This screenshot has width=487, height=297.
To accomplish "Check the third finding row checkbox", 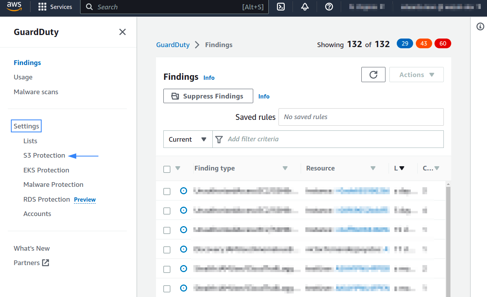I will click(x=167, y=230).
